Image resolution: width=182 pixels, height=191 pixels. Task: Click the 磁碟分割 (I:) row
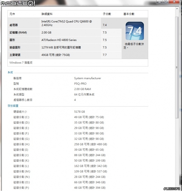click(59, 150)
